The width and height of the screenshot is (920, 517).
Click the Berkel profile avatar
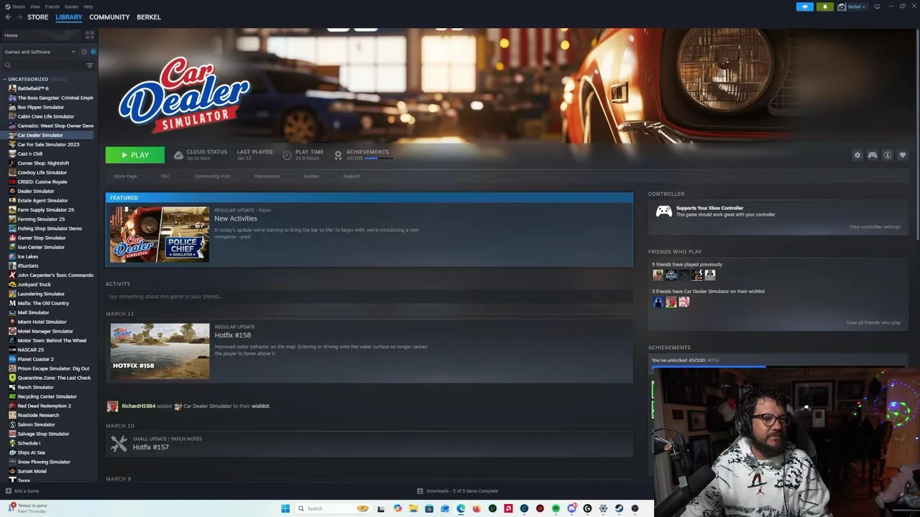841,6
